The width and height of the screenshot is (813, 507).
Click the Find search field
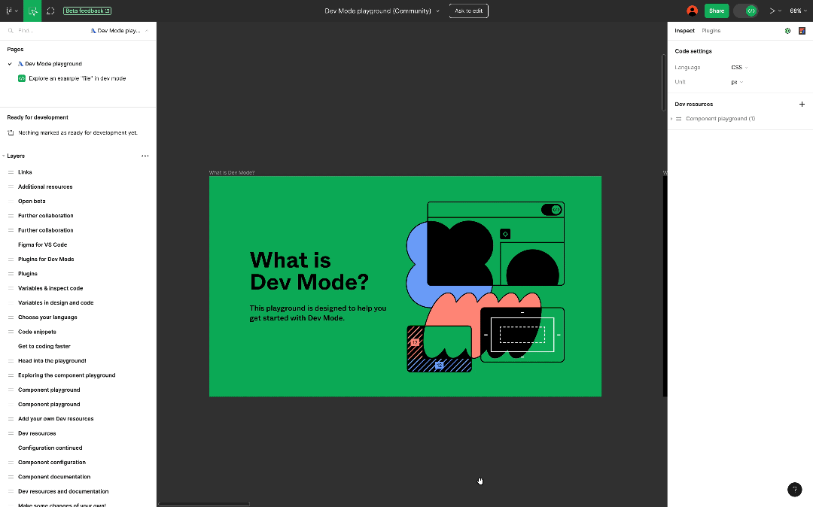click(49, 31)
